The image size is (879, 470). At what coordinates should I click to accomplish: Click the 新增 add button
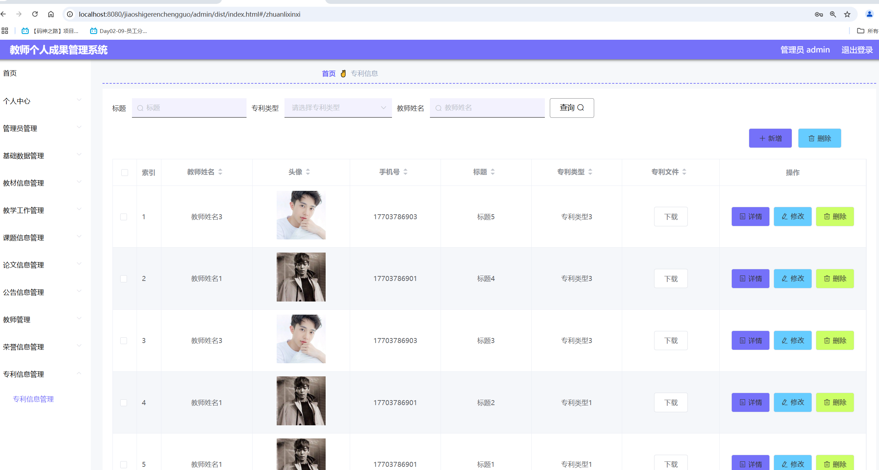coord(770,138)
